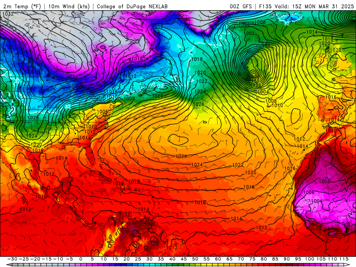
Task: Click the '1028' pressure contour label
Action: pyautogui.click(x=77, y=85)
